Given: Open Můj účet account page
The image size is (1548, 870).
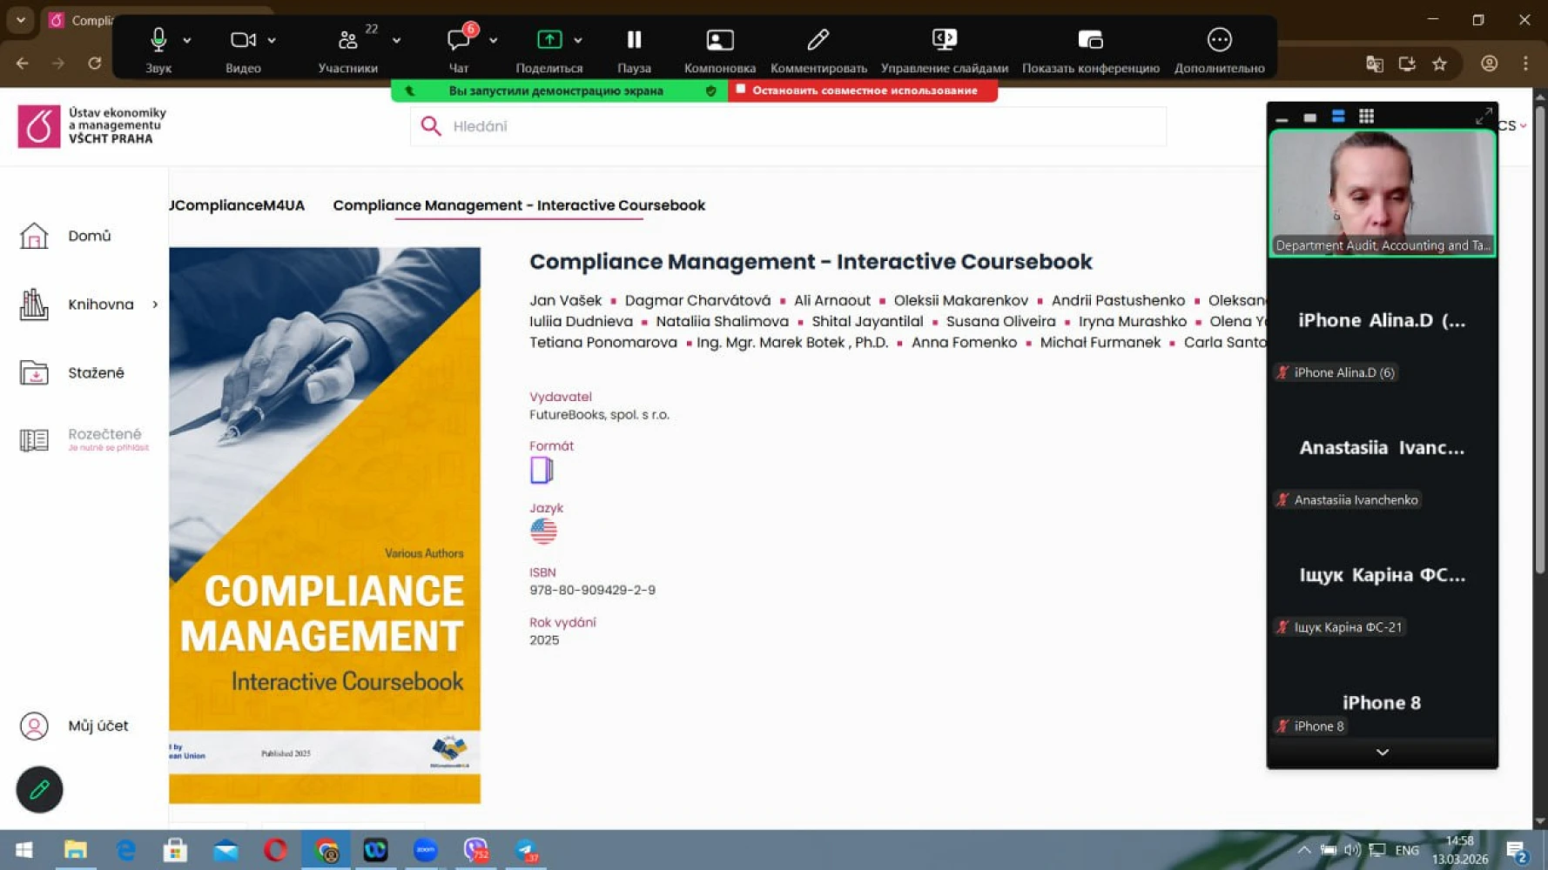Looking at the screenshot, I should click(98, 726).
